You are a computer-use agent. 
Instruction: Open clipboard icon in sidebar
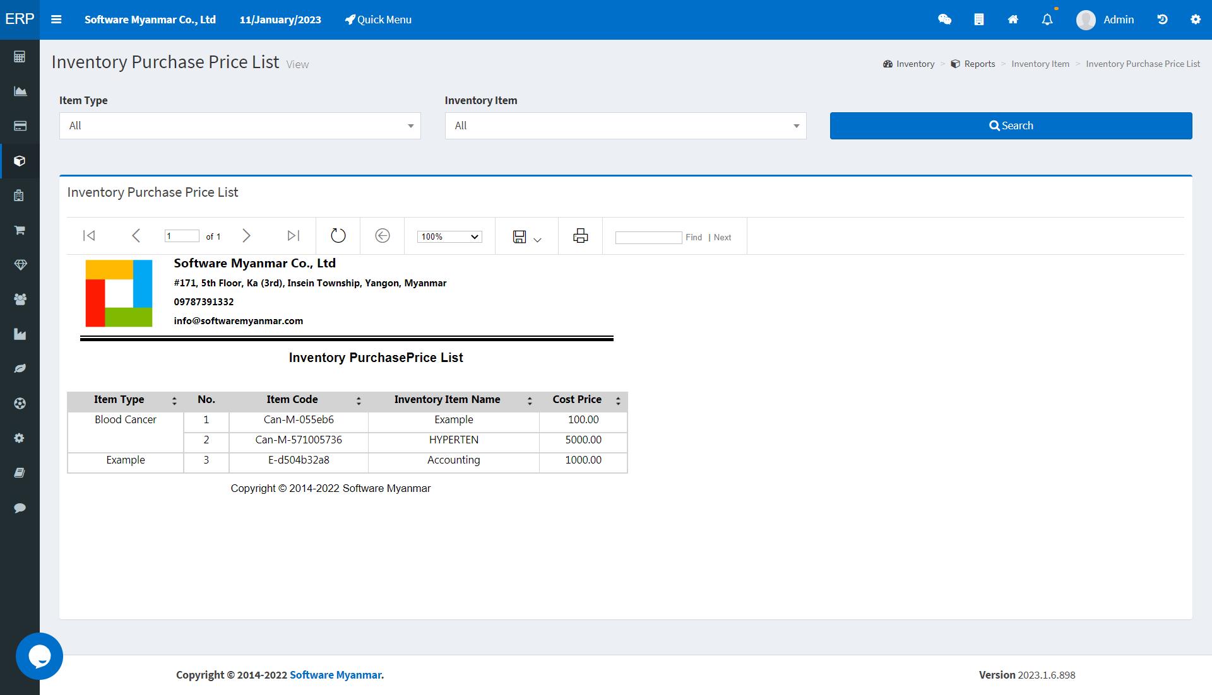(x=20, y=196)
